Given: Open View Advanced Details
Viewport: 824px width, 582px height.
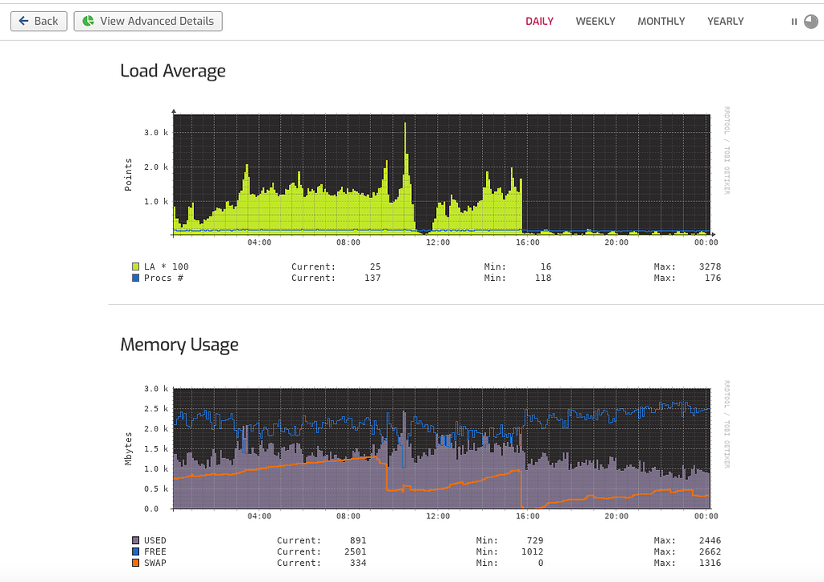Looking at the screenshot, I should 147,22.
